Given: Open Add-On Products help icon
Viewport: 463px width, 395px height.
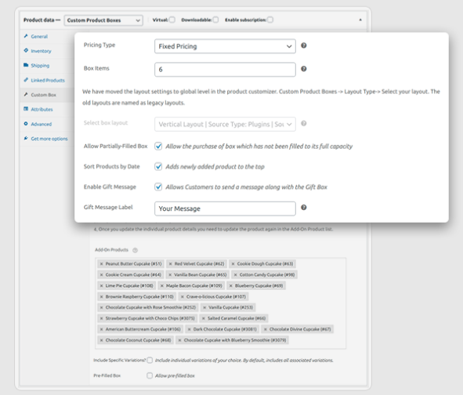Looking at the screenshot, I should point(135,250).
